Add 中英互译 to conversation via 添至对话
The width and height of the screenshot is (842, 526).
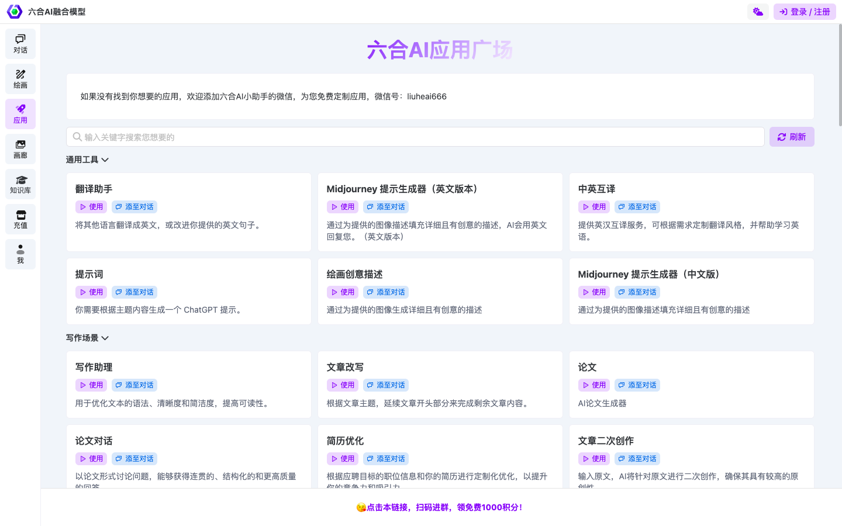coord(637,206)
